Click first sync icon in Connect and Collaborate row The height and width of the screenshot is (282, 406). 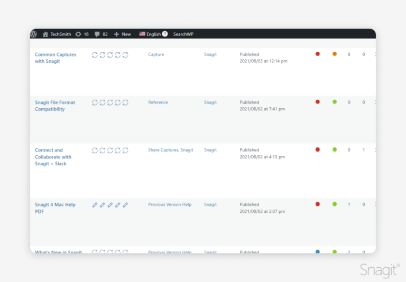95,151
